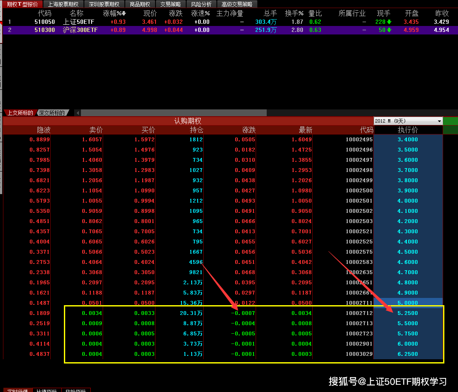458x392 pixels.
Task: Click the dropdown arrow of expiry selector
Action: coord(439,121)
